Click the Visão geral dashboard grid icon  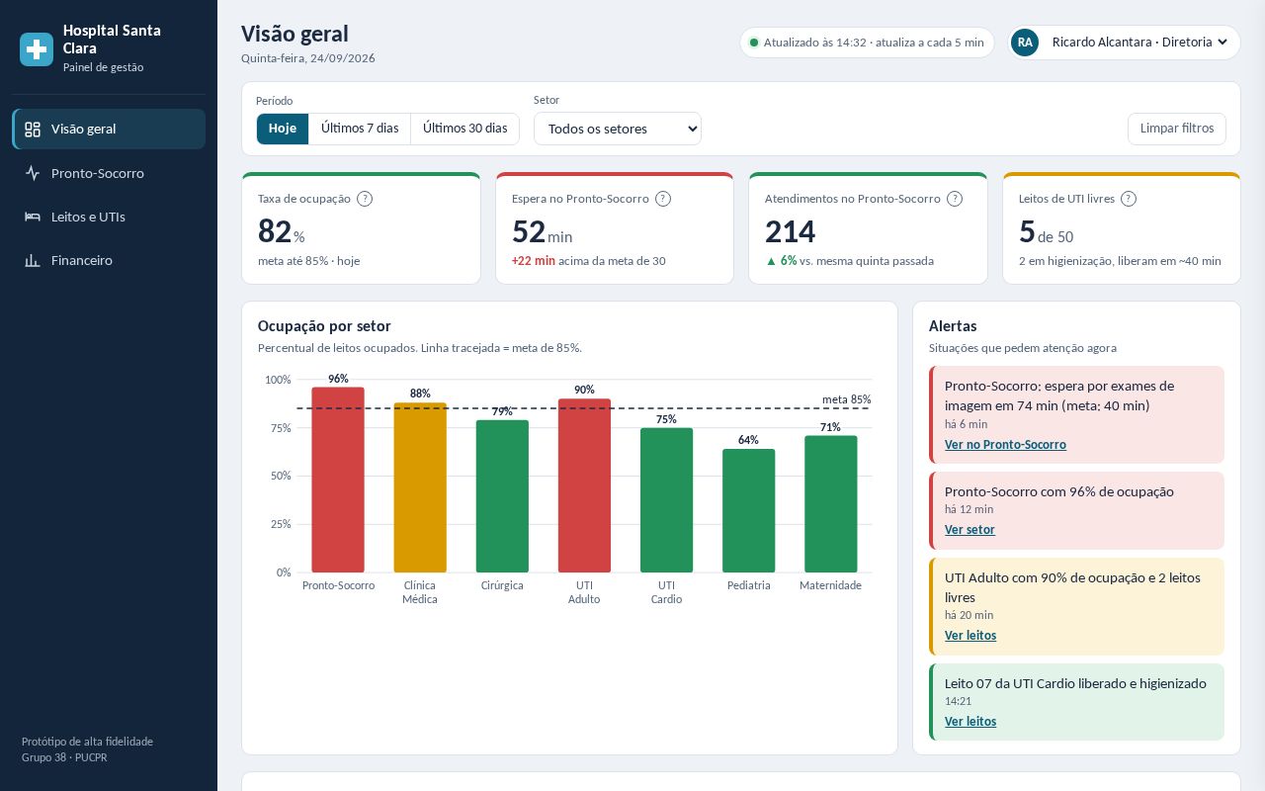(x=33, y=130)
